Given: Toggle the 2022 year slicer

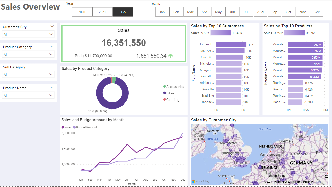Looking at the screenshot, I should (123, 12).
